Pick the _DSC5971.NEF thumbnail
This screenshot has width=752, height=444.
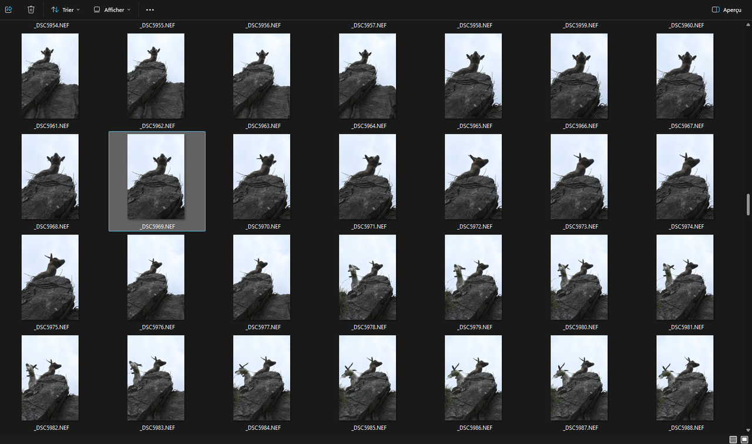367,177
